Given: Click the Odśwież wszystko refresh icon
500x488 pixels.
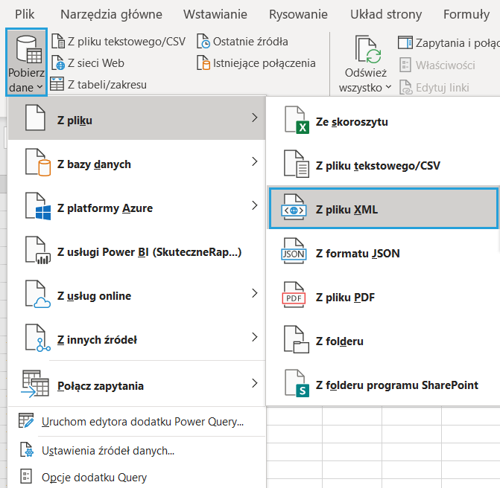Looking at the screenshot, I should (366, 51).
